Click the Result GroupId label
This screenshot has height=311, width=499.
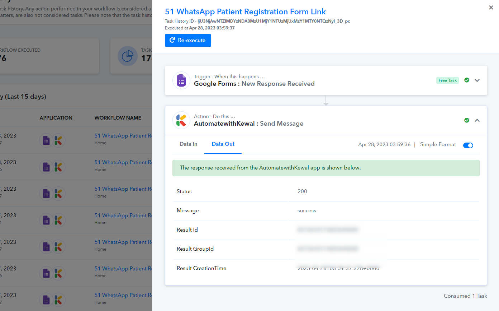tap(195, 249)
